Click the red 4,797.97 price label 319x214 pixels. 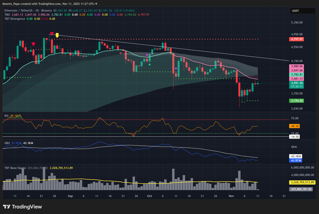click(x=297, y=39)
